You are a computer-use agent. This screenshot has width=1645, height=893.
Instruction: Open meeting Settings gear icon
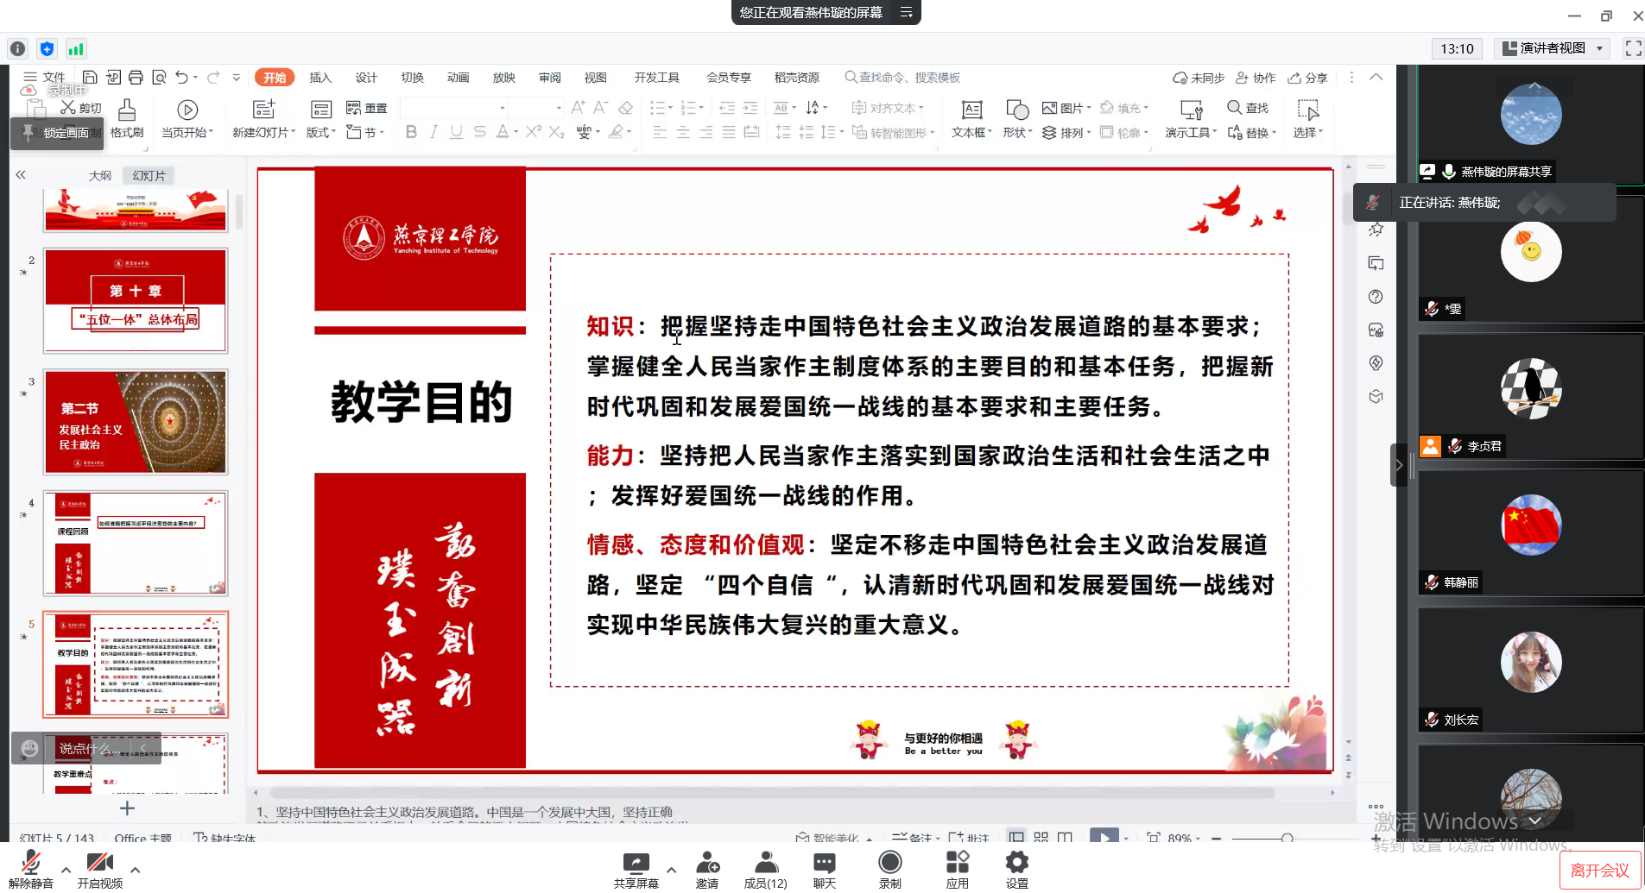1016,864
